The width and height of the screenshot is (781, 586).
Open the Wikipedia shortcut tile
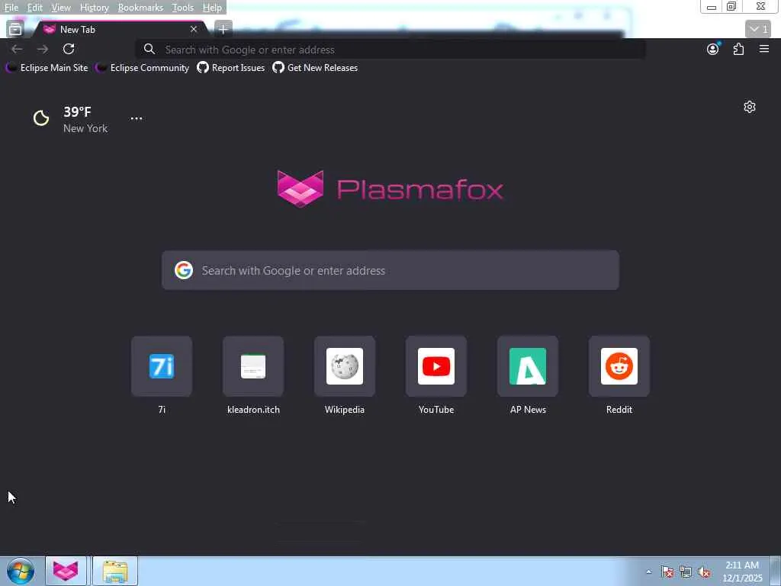345,367
